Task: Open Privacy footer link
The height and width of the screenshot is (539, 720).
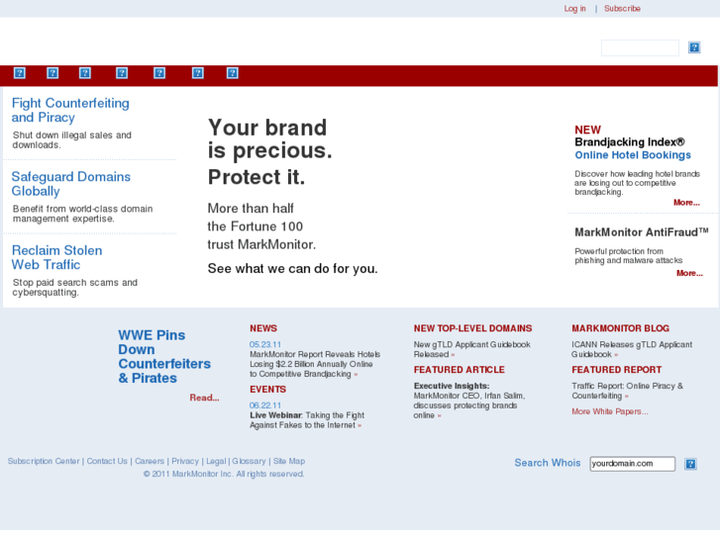Action: 185,461
